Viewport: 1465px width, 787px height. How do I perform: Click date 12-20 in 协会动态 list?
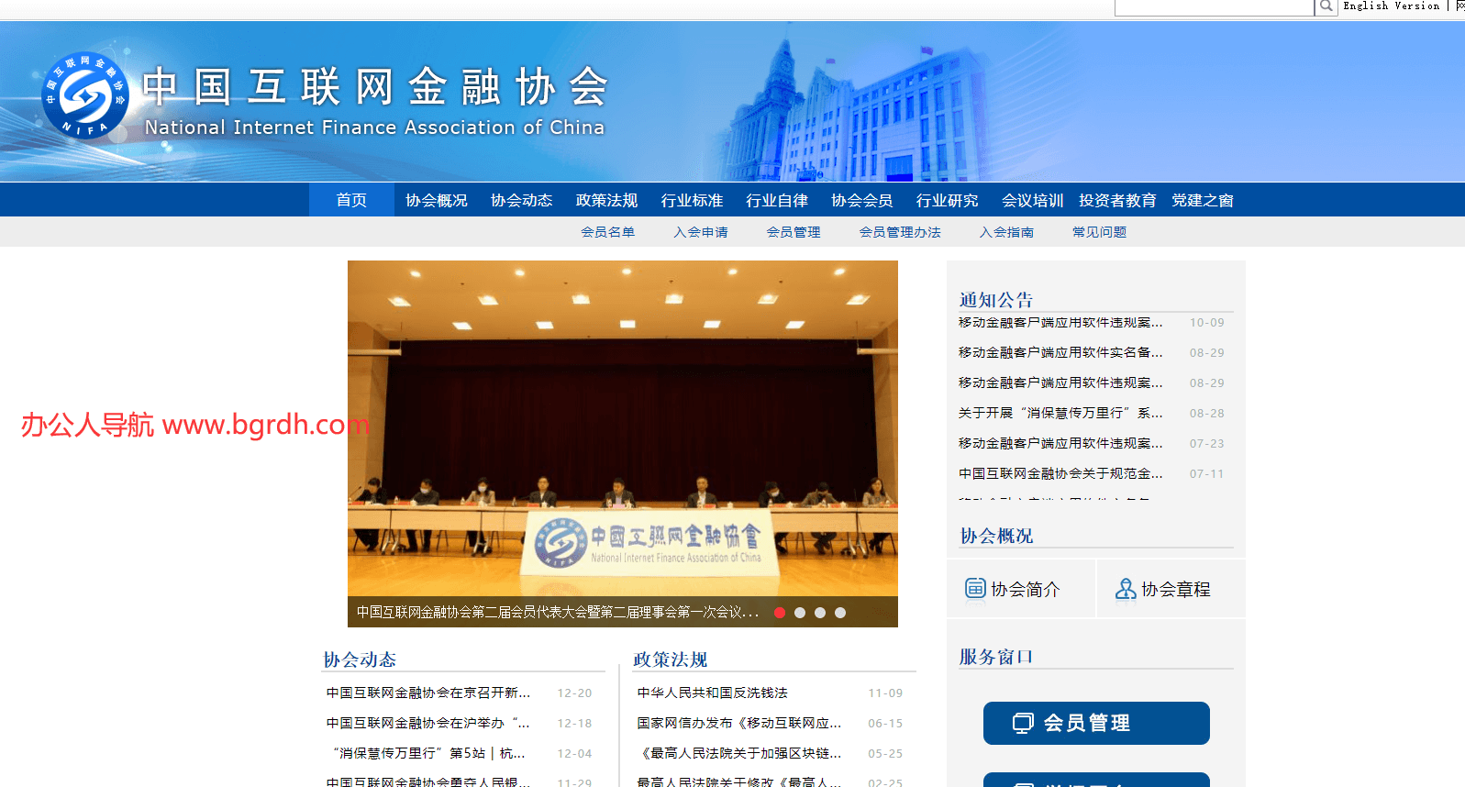click(x=574, y=693)
